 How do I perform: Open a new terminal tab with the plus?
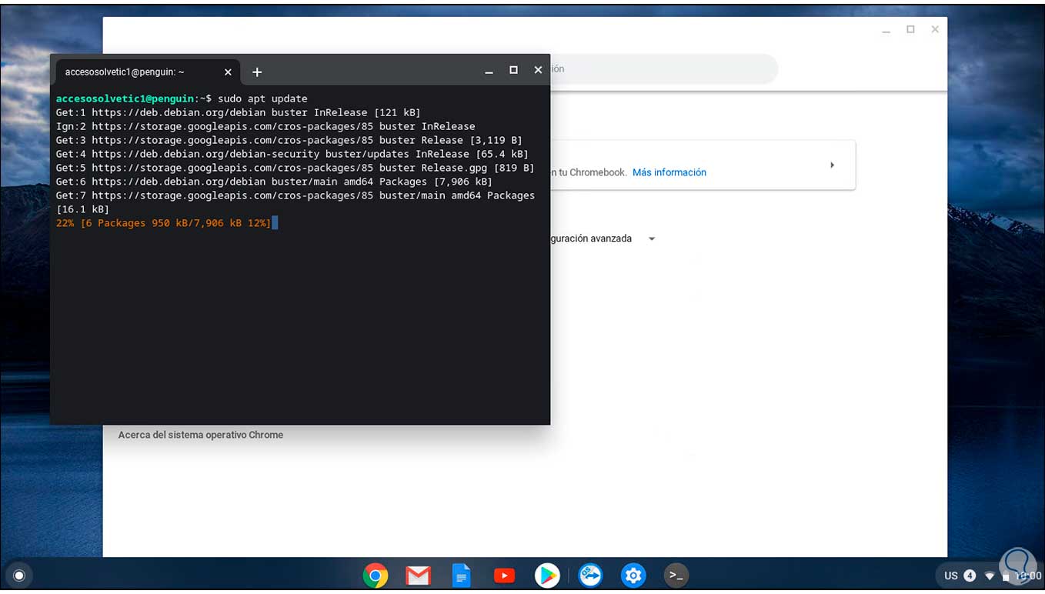point(257,72)
